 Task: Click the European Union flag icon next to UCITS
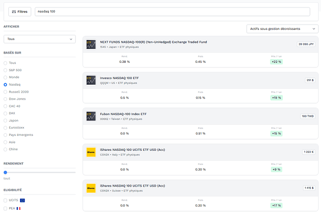(x=22, y=200)
